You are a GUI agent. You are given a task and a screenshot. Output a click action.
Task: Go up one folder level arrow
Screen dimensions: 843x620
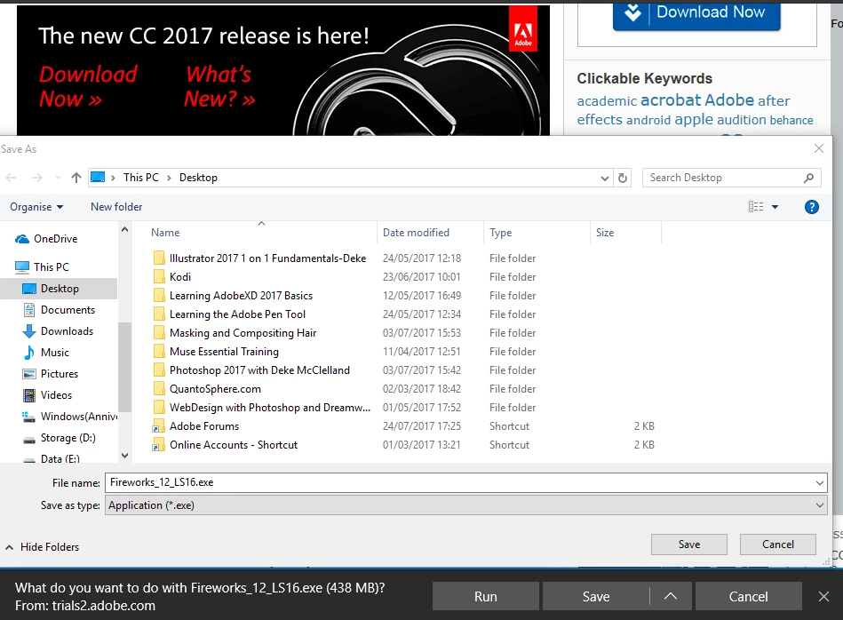(x=76, y=178)
